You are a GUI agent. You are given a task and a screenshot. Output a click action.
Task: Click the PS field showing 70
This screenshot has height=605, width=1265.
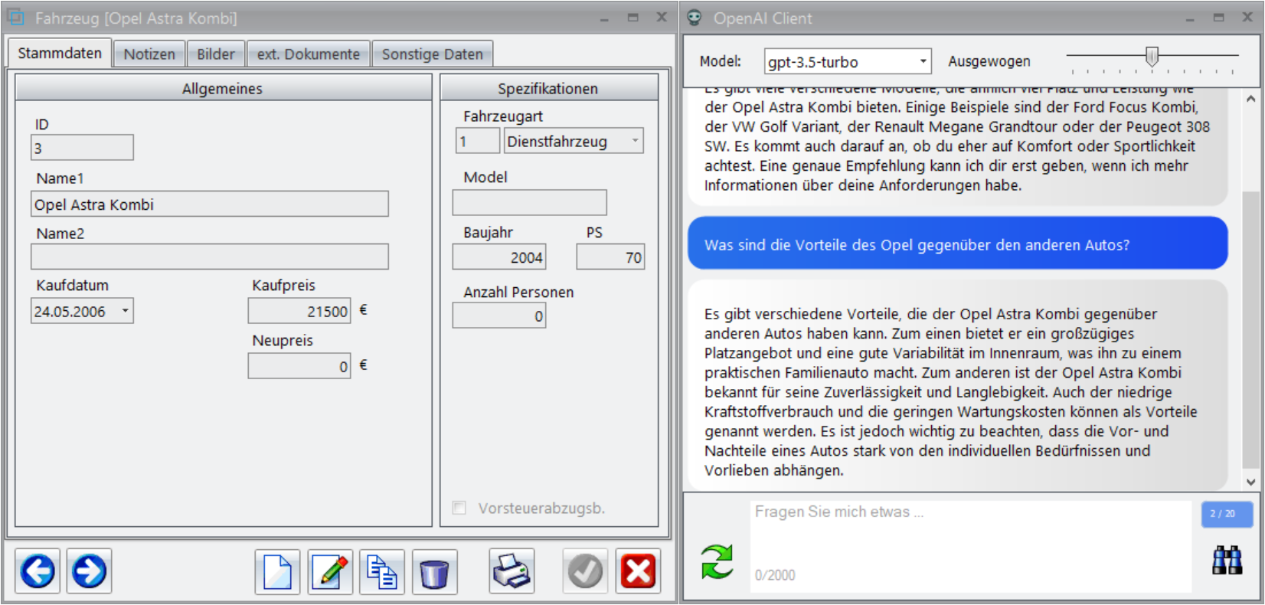click(x=610, y=257)
